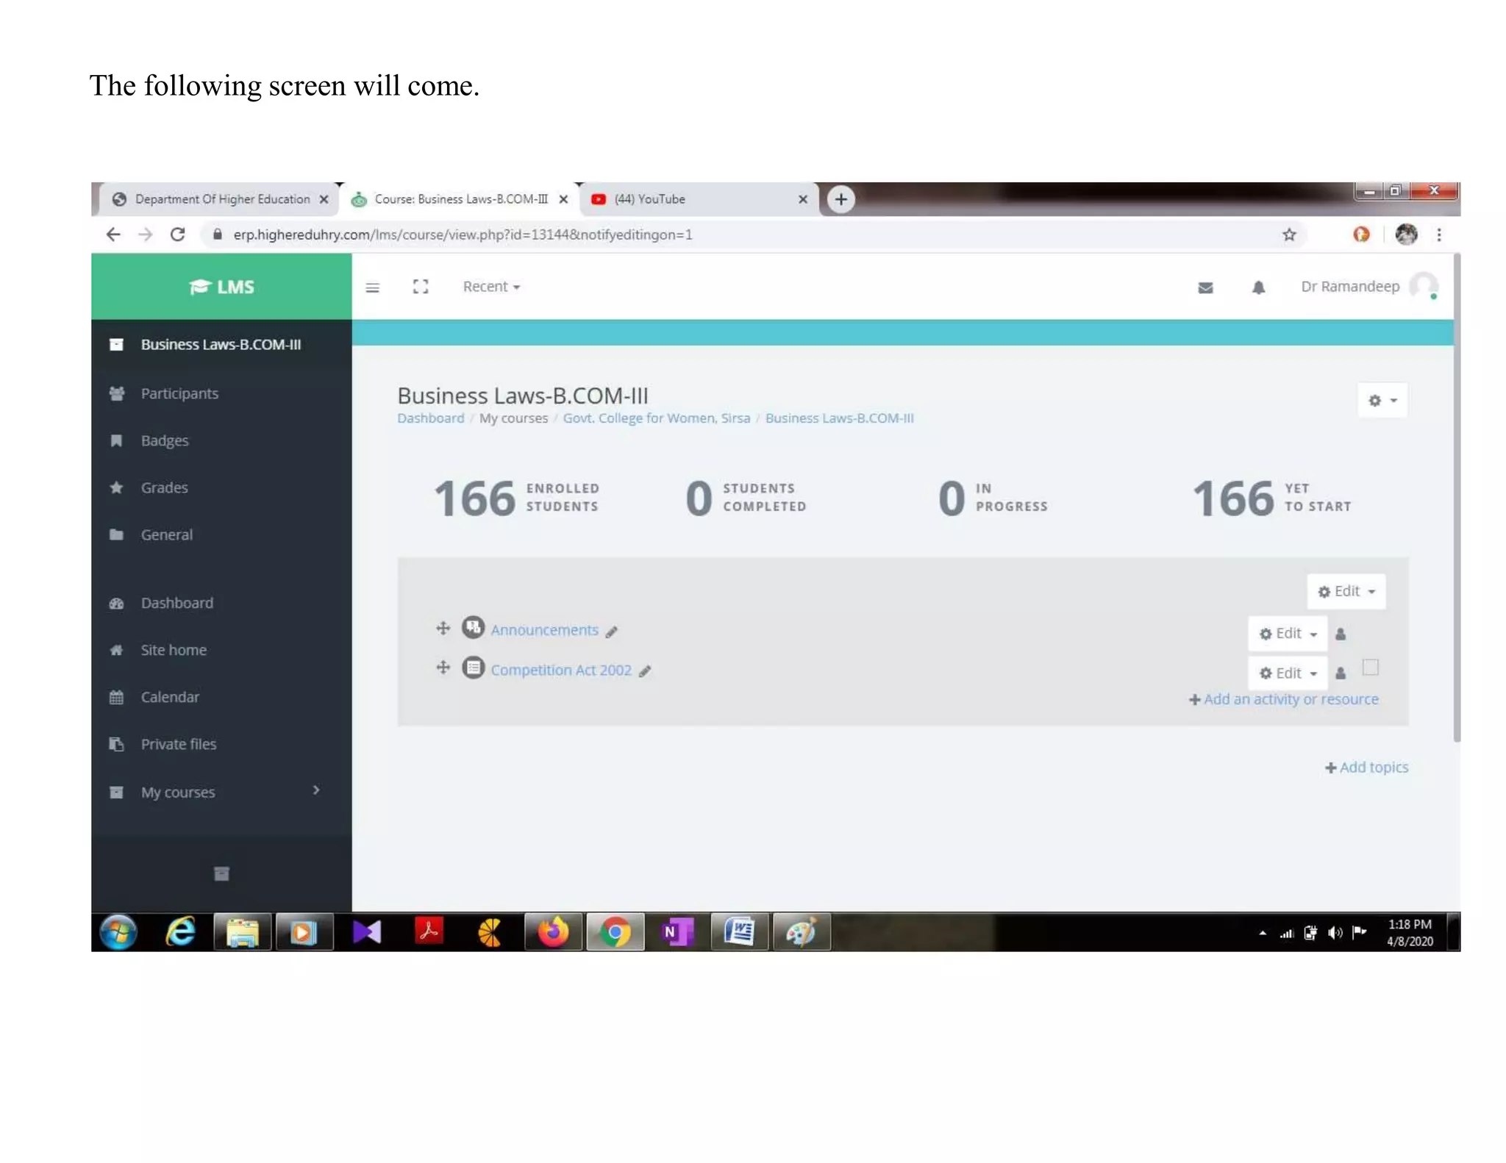Click the envelope messages icon

[1205, 287]
